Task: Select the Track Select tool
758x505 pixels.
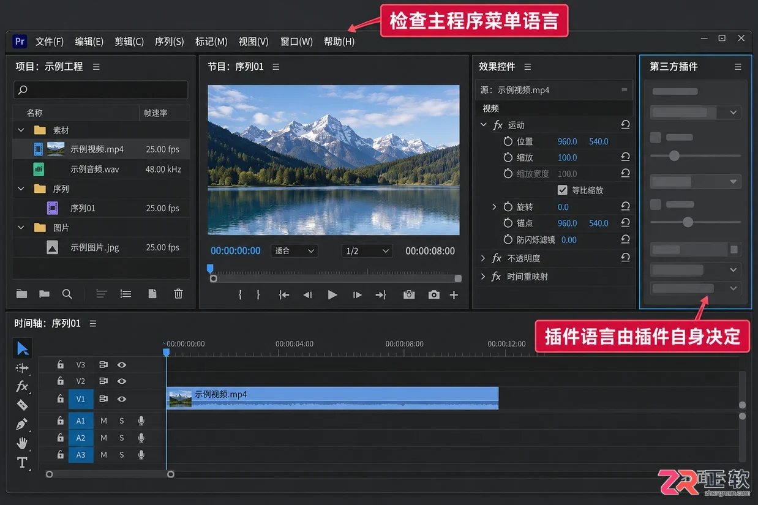Action: pos(22,368)
